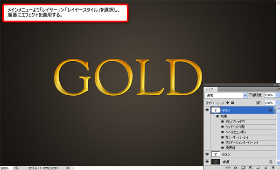Open the 不透明度 opacity slider arrow
This screenshot has height=170, width=280.
coord(277,95)
